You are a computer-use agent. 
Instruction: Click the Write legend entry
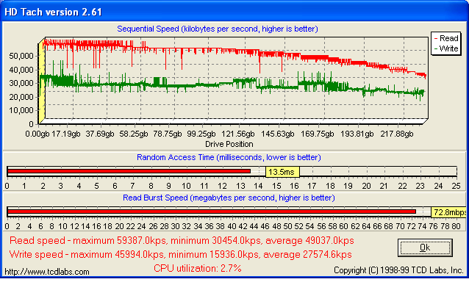[446, 48]
